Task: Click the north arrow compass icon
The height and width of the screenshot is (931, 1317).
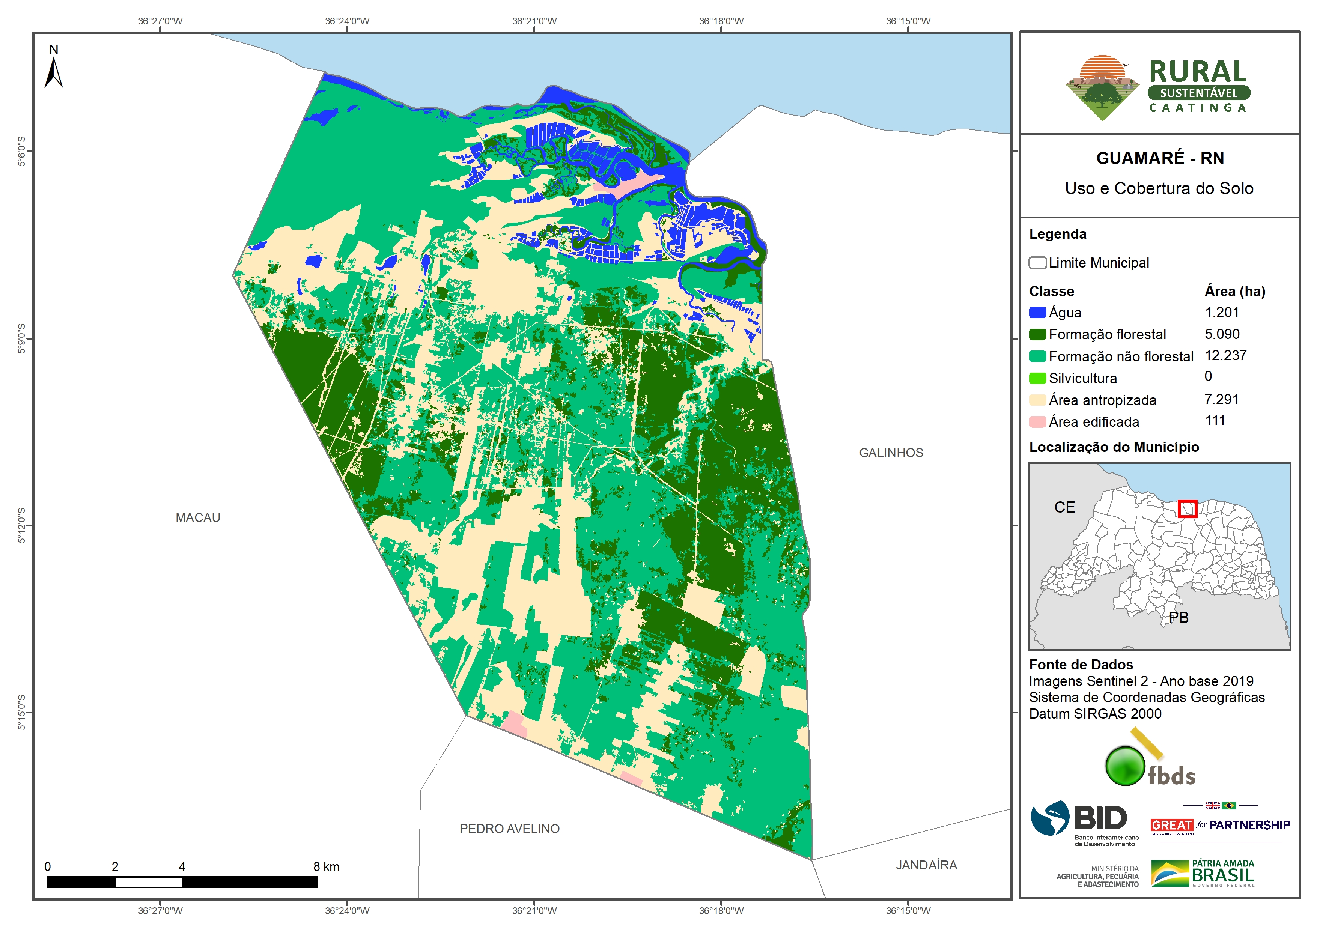Action: (53, 71)
